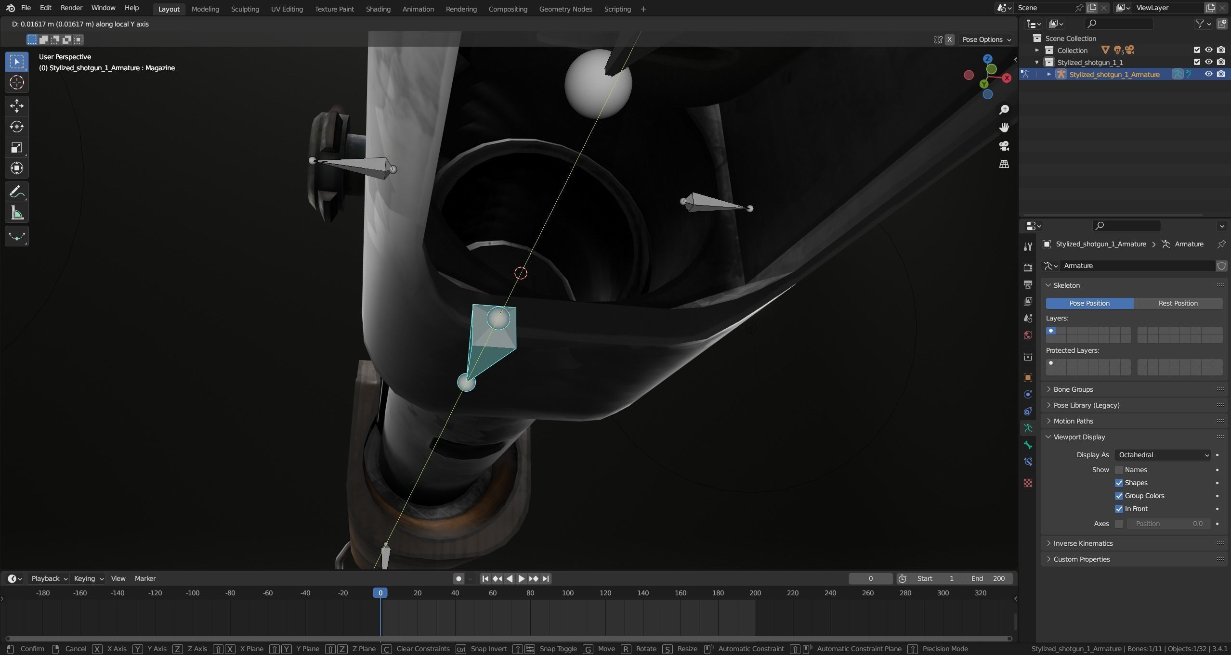Viewport: 1231px width, 655px height.
Task: Click the Axes Position slider field
Action: click(x=1168, y=524)
